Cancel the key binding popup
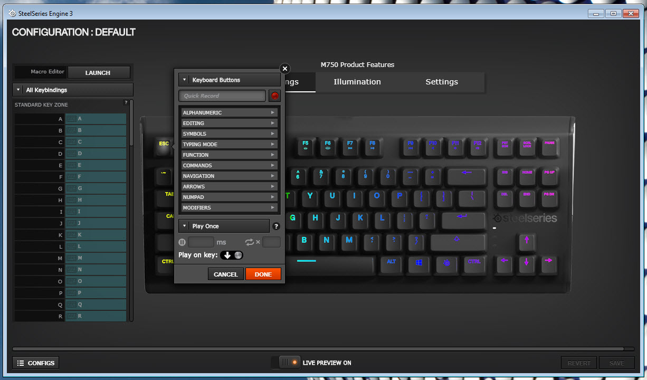This screenshot has width=647, height=380. (226, 274)
